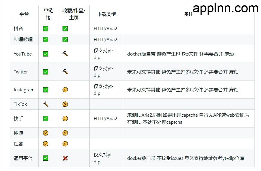The image size is (261, 171).
Task: Click the 平台 column header
Action: click(x=24, y=14)
